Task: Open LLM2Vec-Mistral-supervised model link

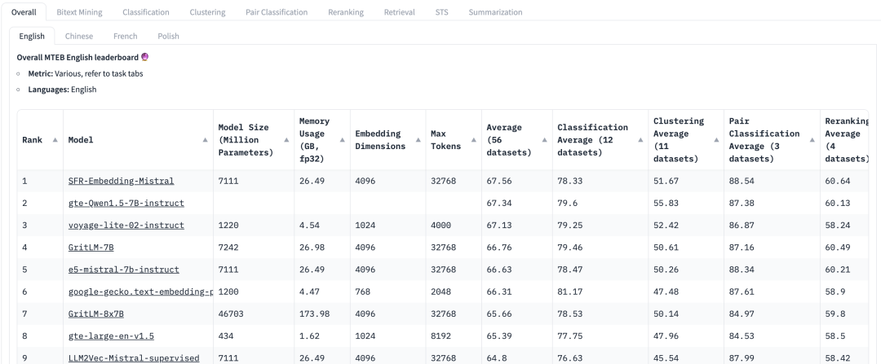Action: pyautogui.click(x=134, y=357)
